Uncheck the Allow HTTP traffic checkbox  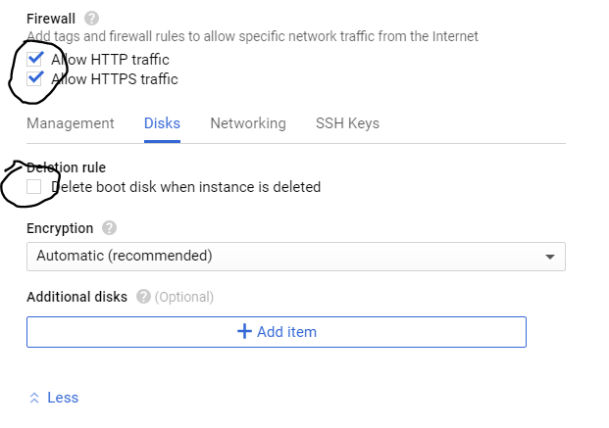tap(35, 59)
